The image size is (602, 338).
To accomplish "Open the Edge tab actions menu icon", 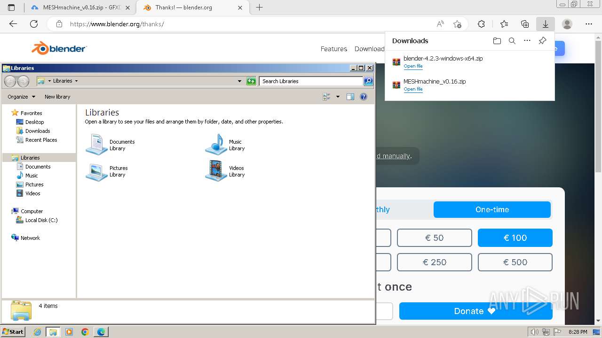I will coord(11,8).
